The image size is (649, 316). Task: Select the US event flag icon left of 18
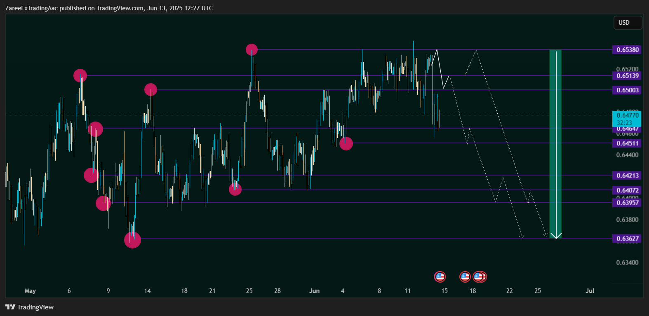(465, 277)
